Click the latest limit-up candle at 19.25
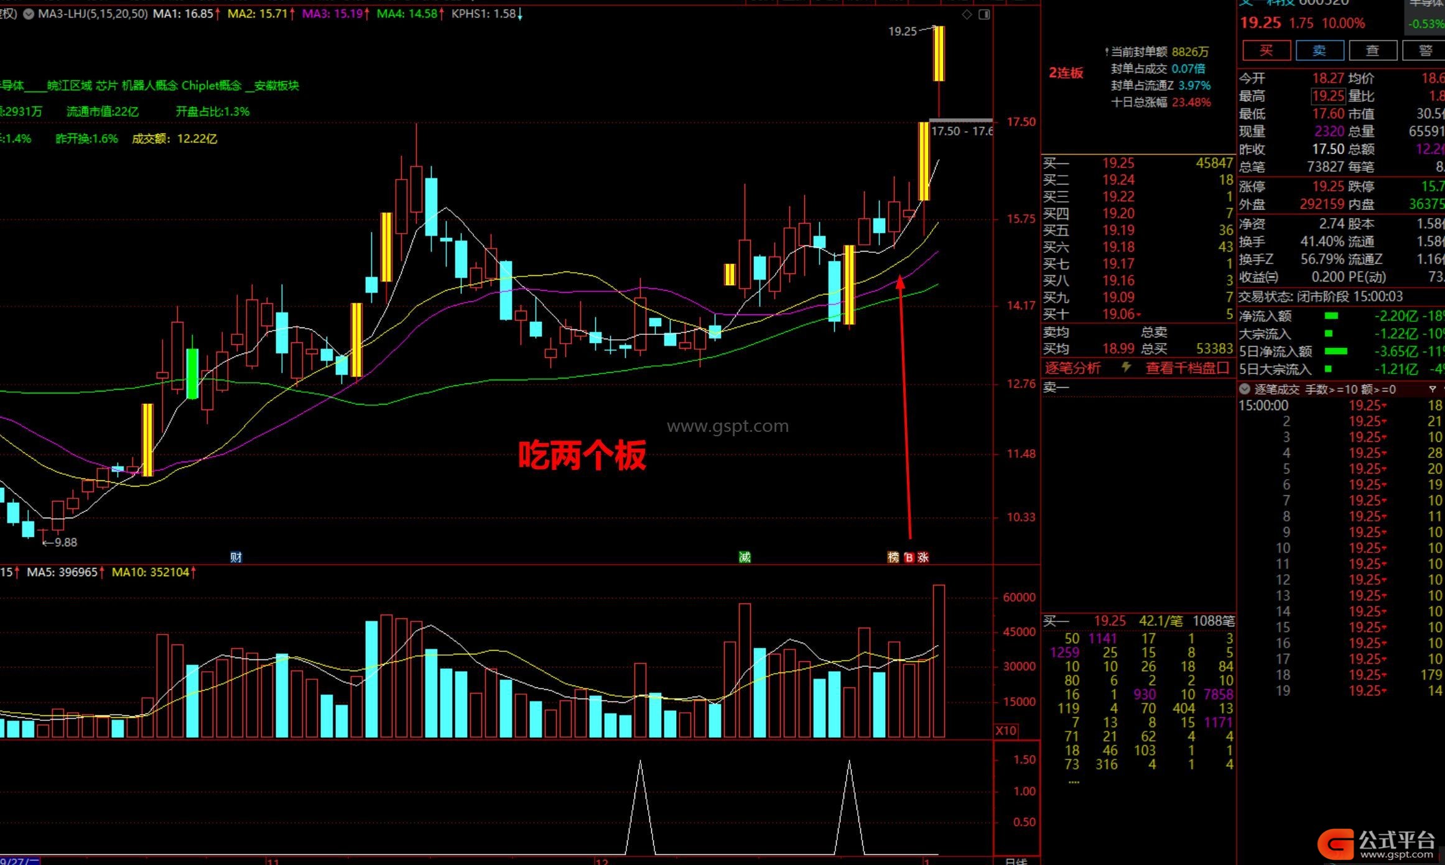This screenshot has width=1445, height=865. [939, 53]
